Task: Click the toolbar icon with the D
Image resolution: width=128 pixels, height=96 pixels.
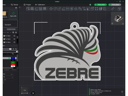Action: point(105,9)
